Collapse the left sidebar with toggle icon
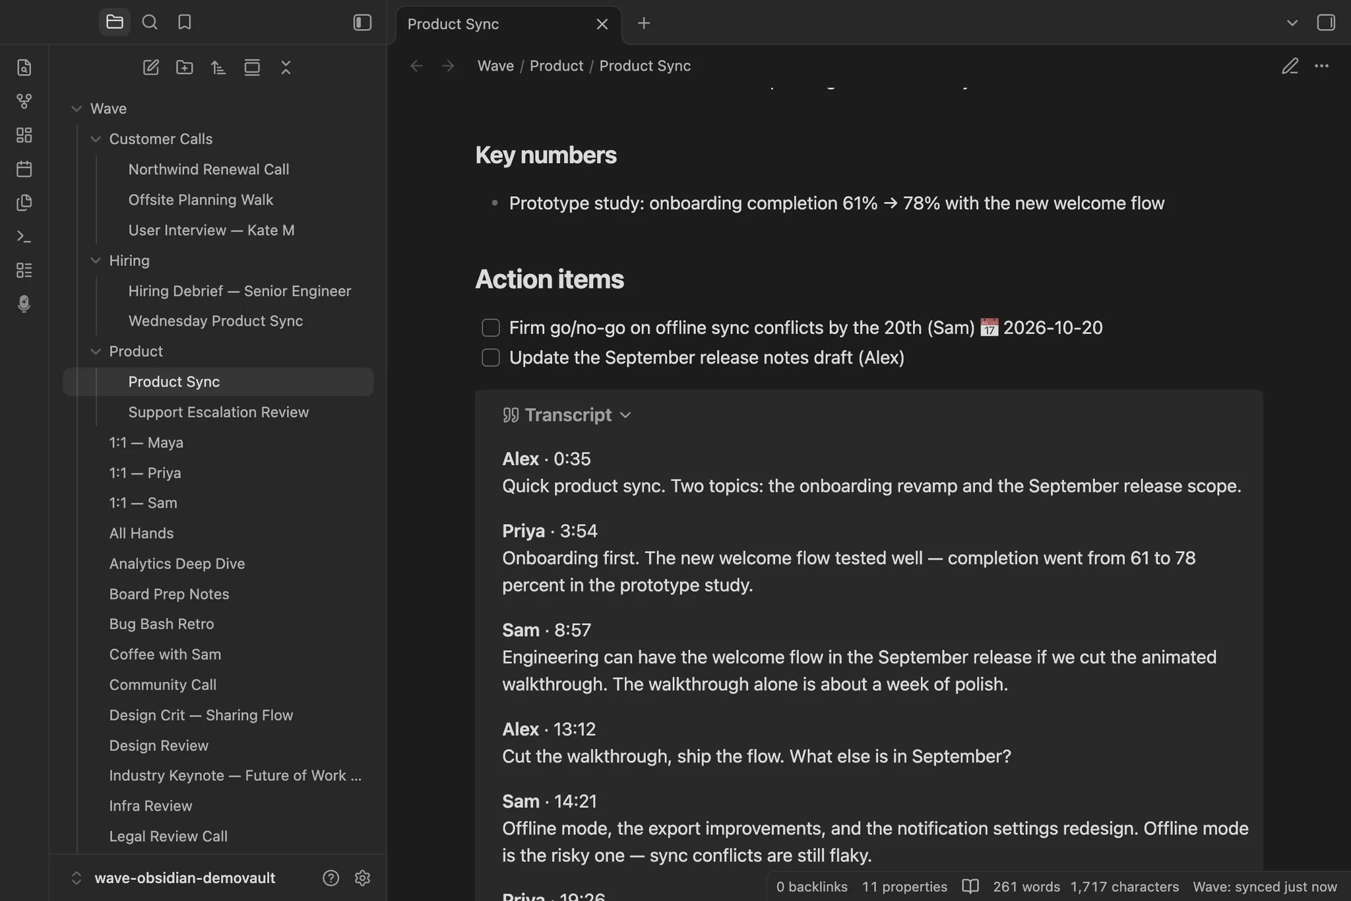 point(362,22)
